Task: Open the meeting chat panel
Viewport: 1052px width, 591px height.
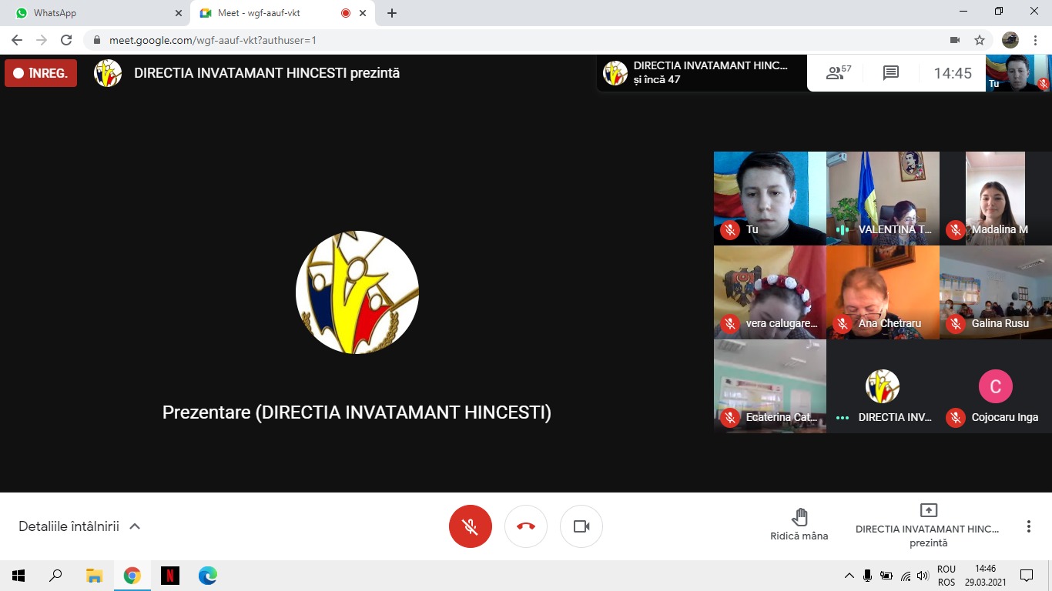Action: (x=891, y=73)
